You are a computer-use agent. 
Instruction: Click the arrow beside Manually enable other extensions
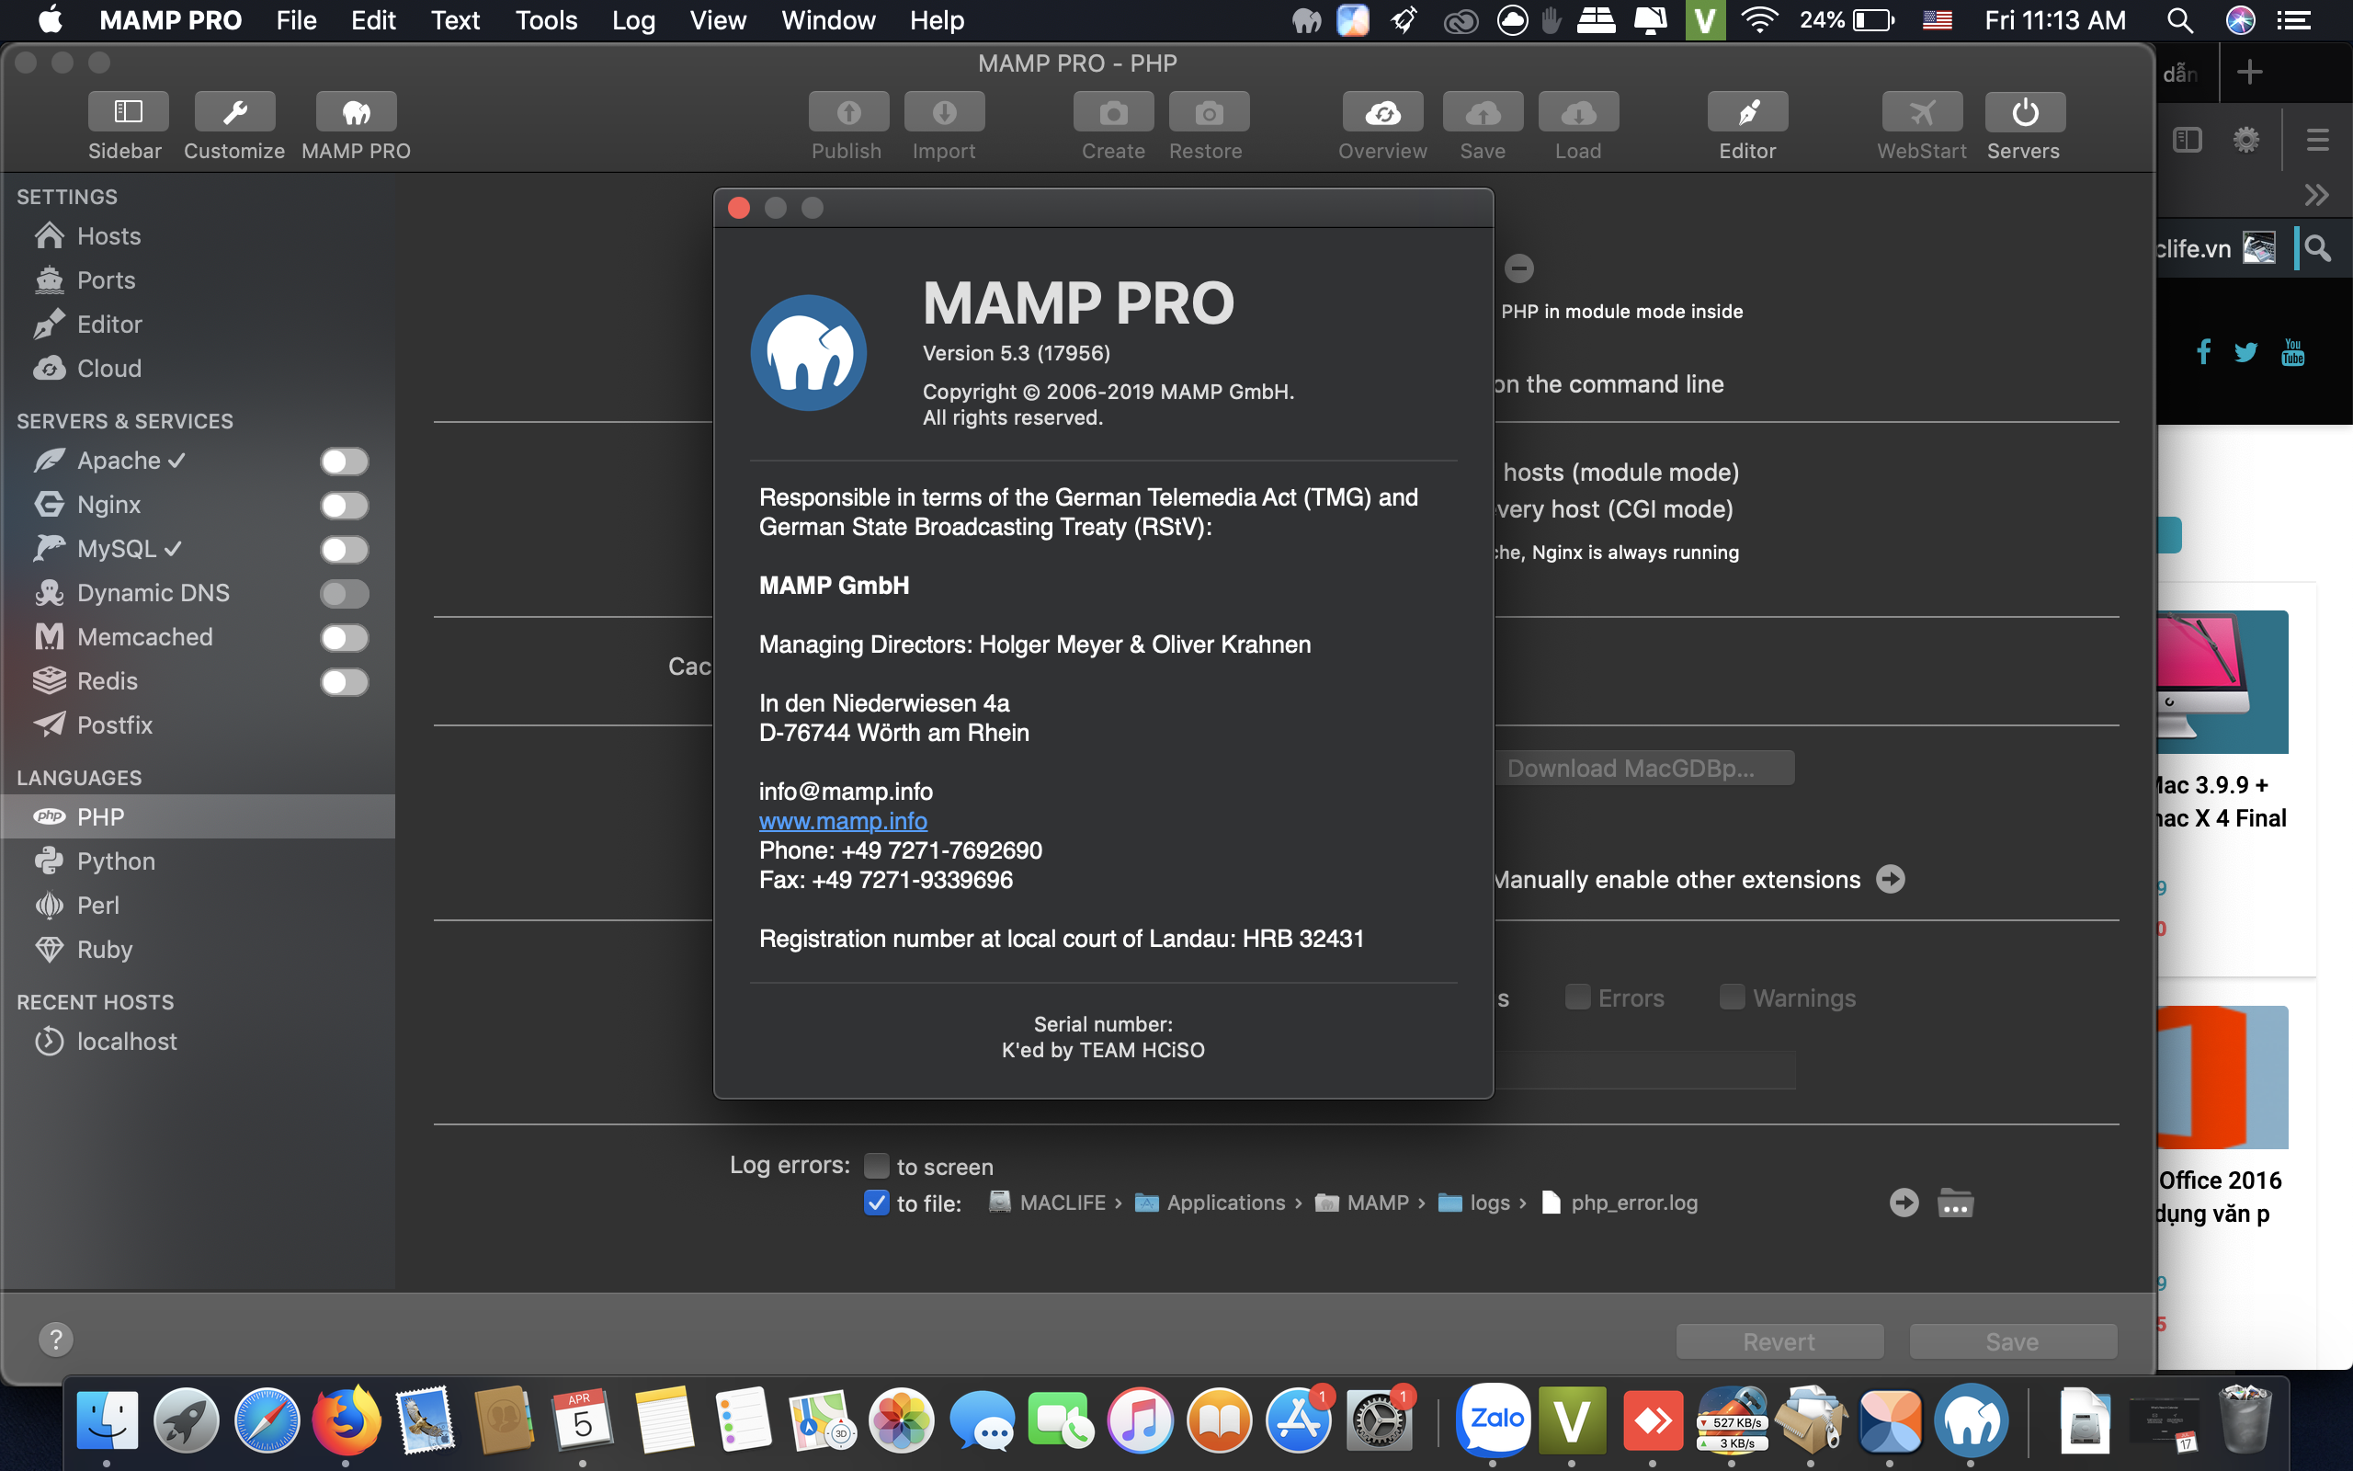[x=1890, y=880]
